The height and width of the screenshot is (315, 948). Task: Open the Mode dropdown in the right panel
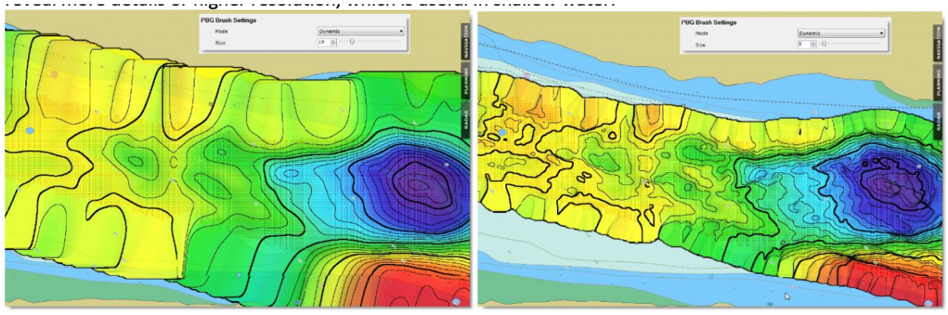841,33
